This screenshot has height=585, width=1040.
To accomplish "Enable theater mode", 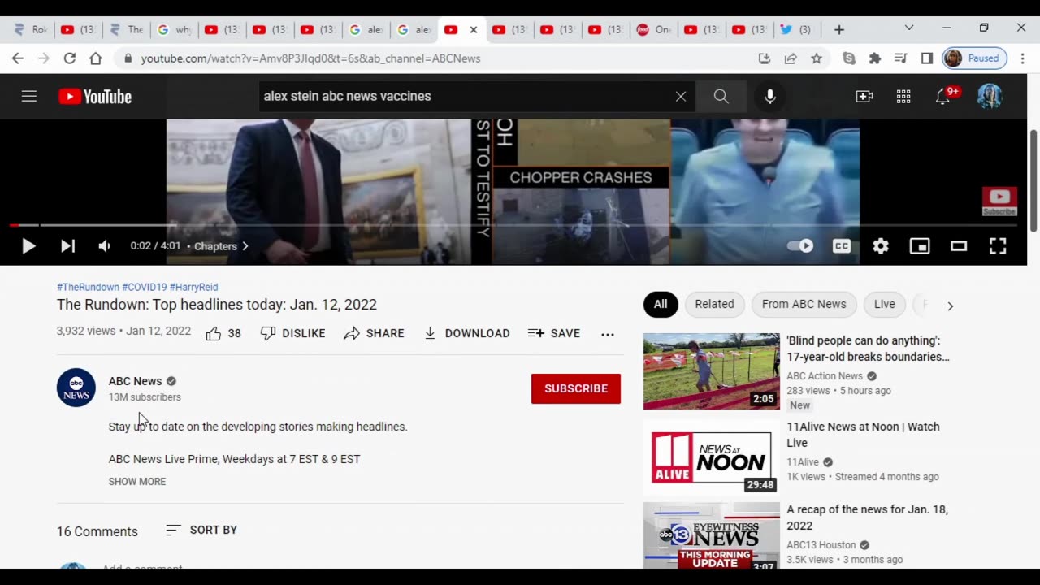I will [959, 246].
